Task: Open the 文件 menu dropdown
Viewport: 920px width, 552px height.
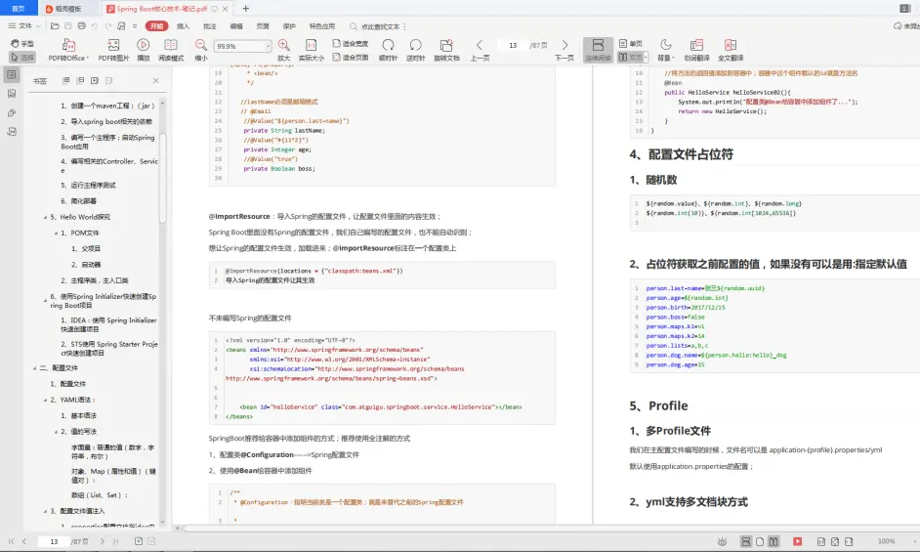Action: coord(24,25)
